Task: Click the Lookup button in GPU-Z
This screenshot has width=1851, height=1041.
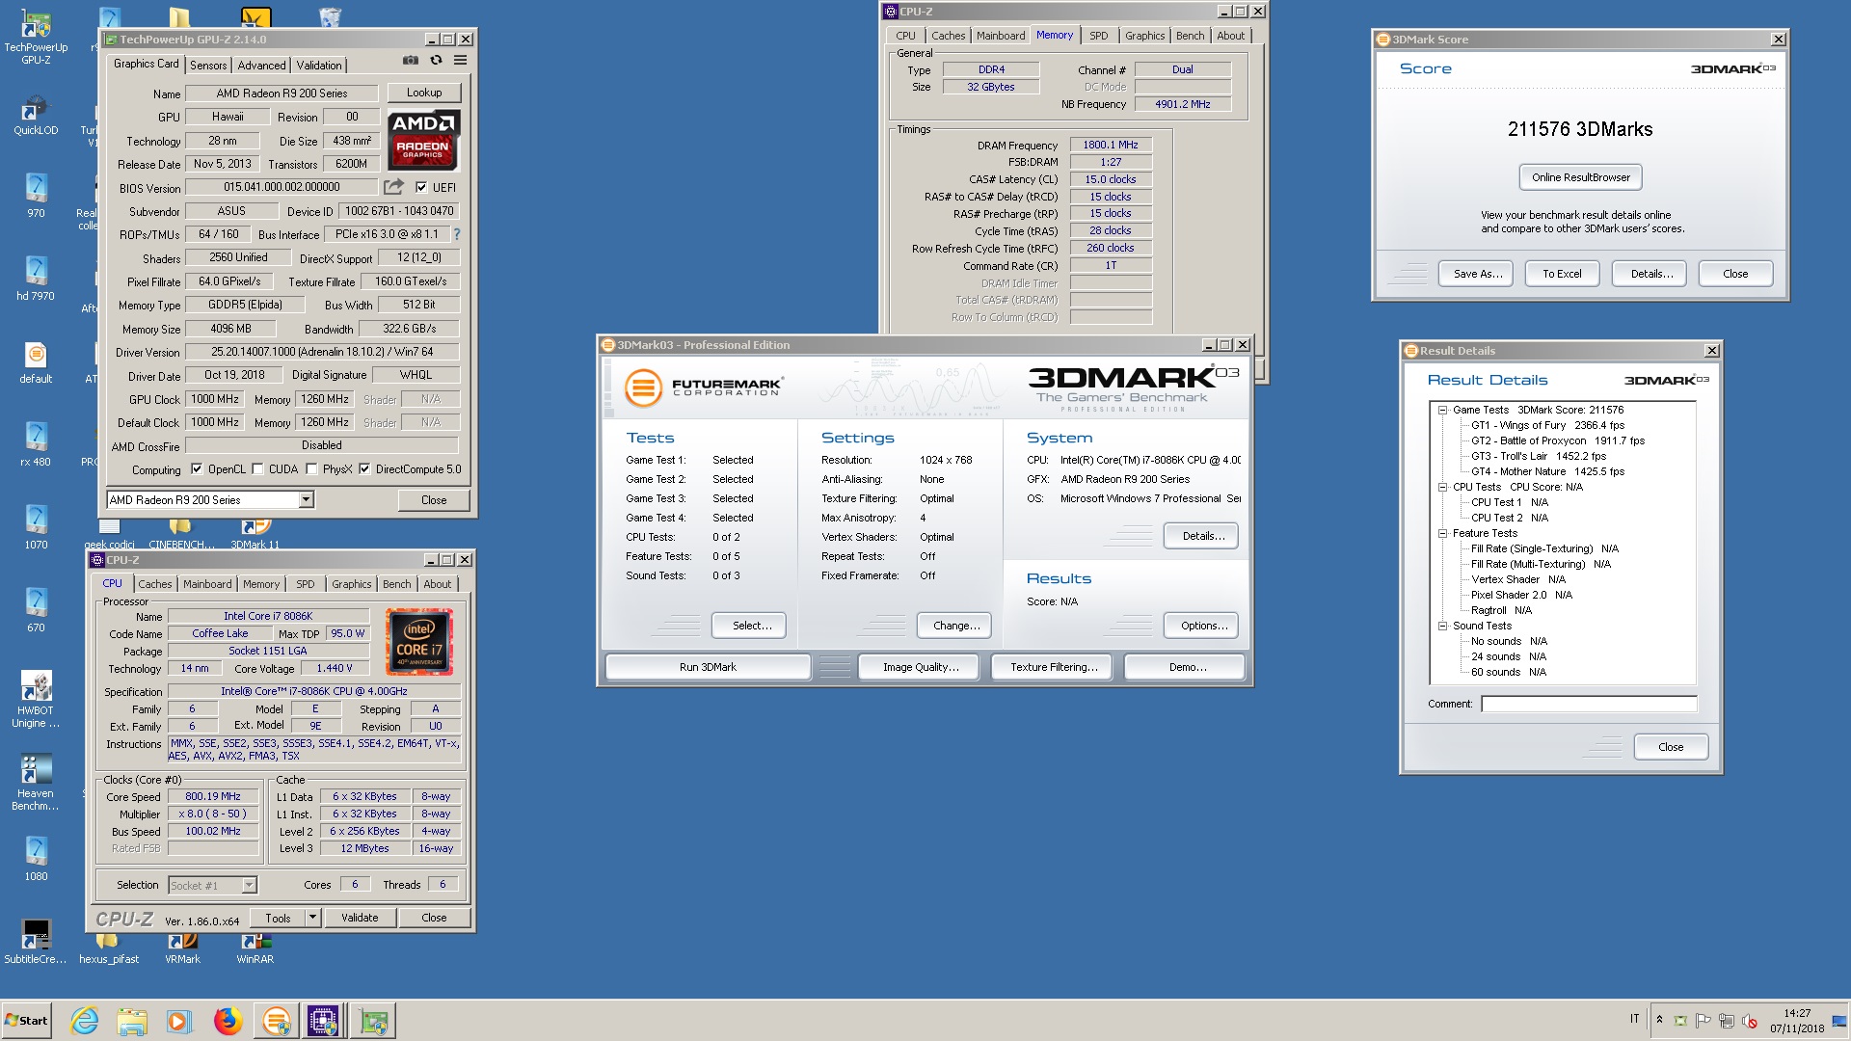Action: pos(424,93)
